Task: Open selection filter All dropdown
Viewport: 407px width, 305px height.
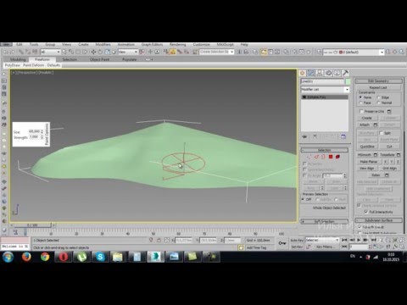Action: [x=50, y=52]
